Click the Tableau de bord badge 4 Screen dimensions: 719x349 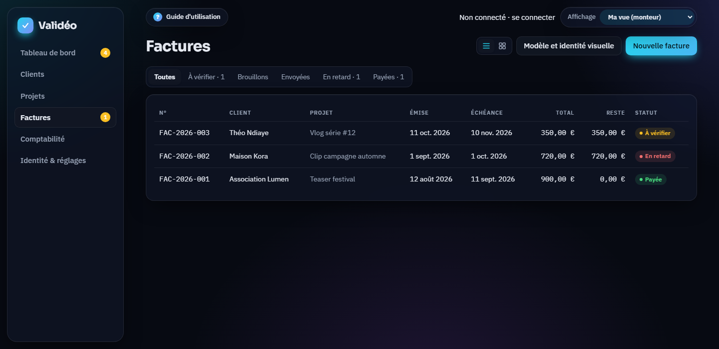coord(105,53)
